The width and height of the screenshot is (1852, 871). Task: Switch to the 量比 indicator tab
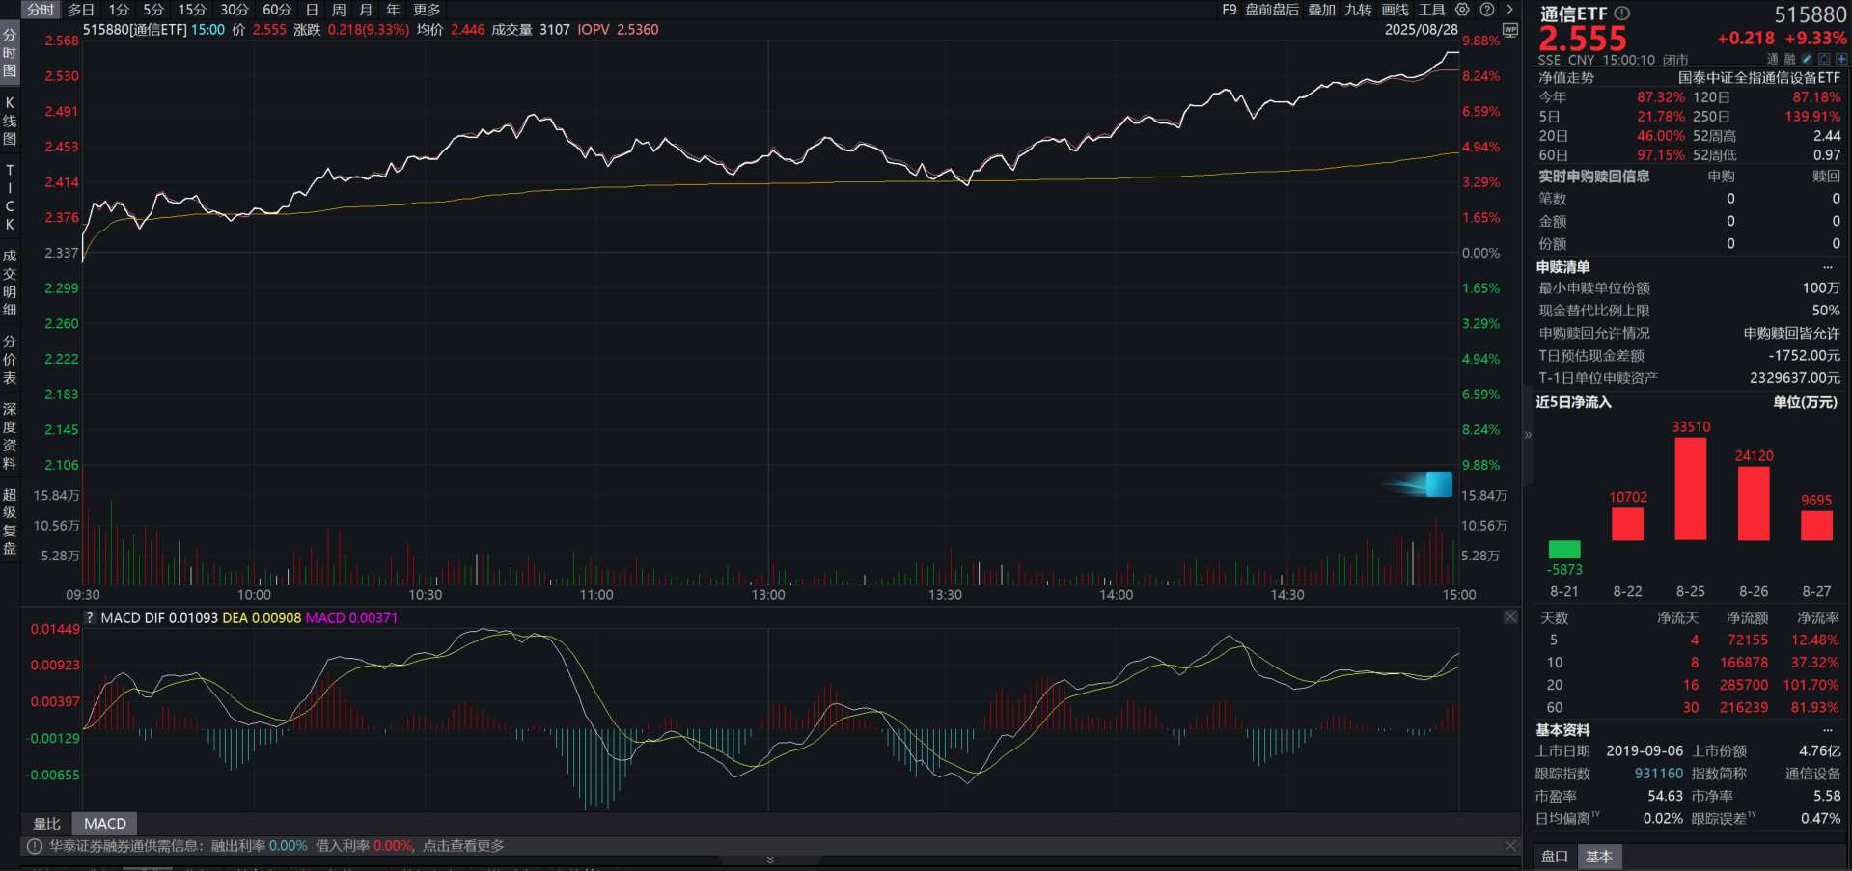tap(46, 824)
